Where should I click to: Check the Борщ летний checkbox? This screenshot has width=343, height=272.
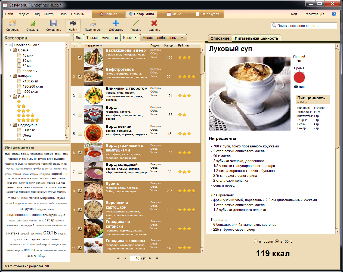click(80, 134)
